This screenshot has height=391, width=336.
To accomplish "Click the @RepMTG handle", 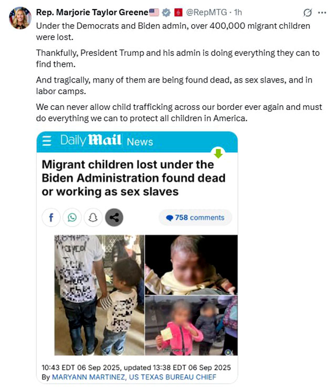I will [206, 12].
